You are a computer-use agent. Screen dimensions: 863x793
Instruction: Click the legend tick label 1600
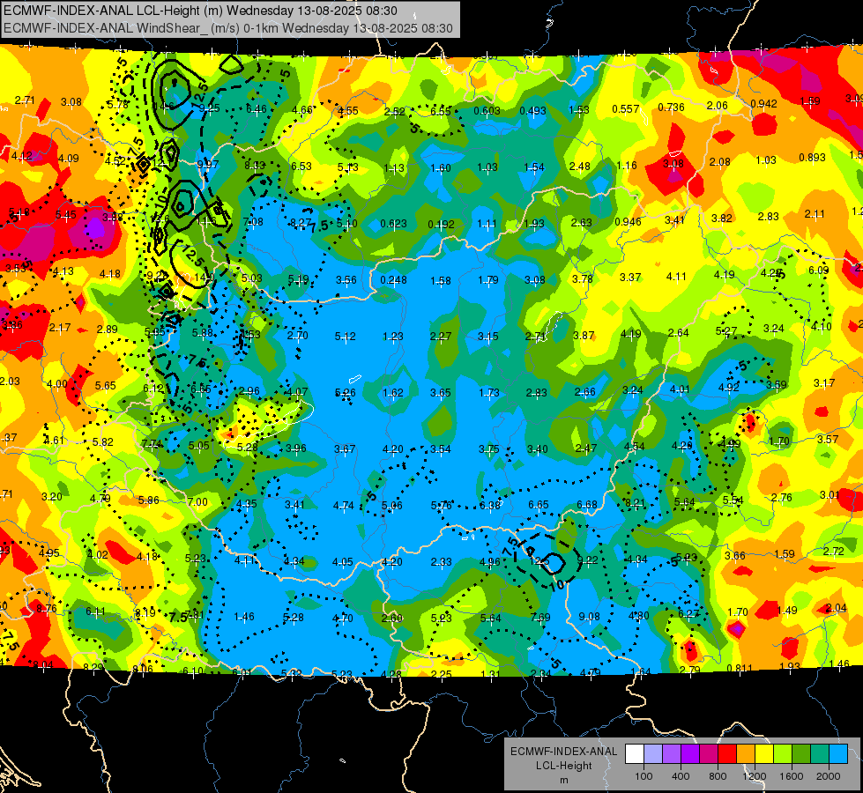pyautogui.click(x=792, y=776)
